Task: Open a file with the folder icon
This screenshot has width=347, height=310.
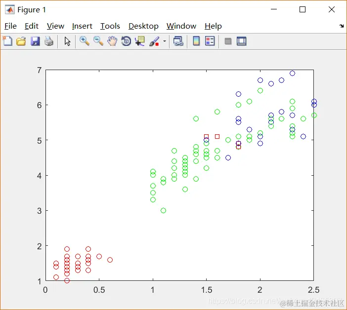Action: (21, 41)
